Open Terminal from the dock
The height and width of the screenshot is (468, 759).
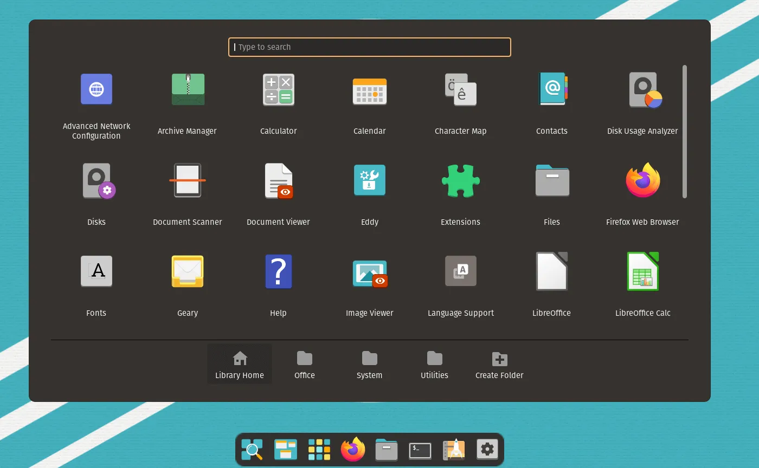pos(420,450)
